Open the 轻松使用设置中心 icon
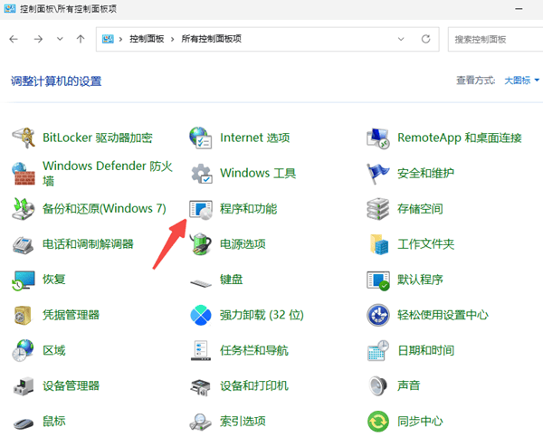 (x=378, y=315)
